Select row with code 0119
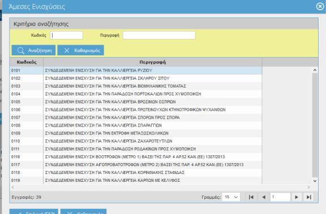The image size is (326, 214). pos(136,181)
